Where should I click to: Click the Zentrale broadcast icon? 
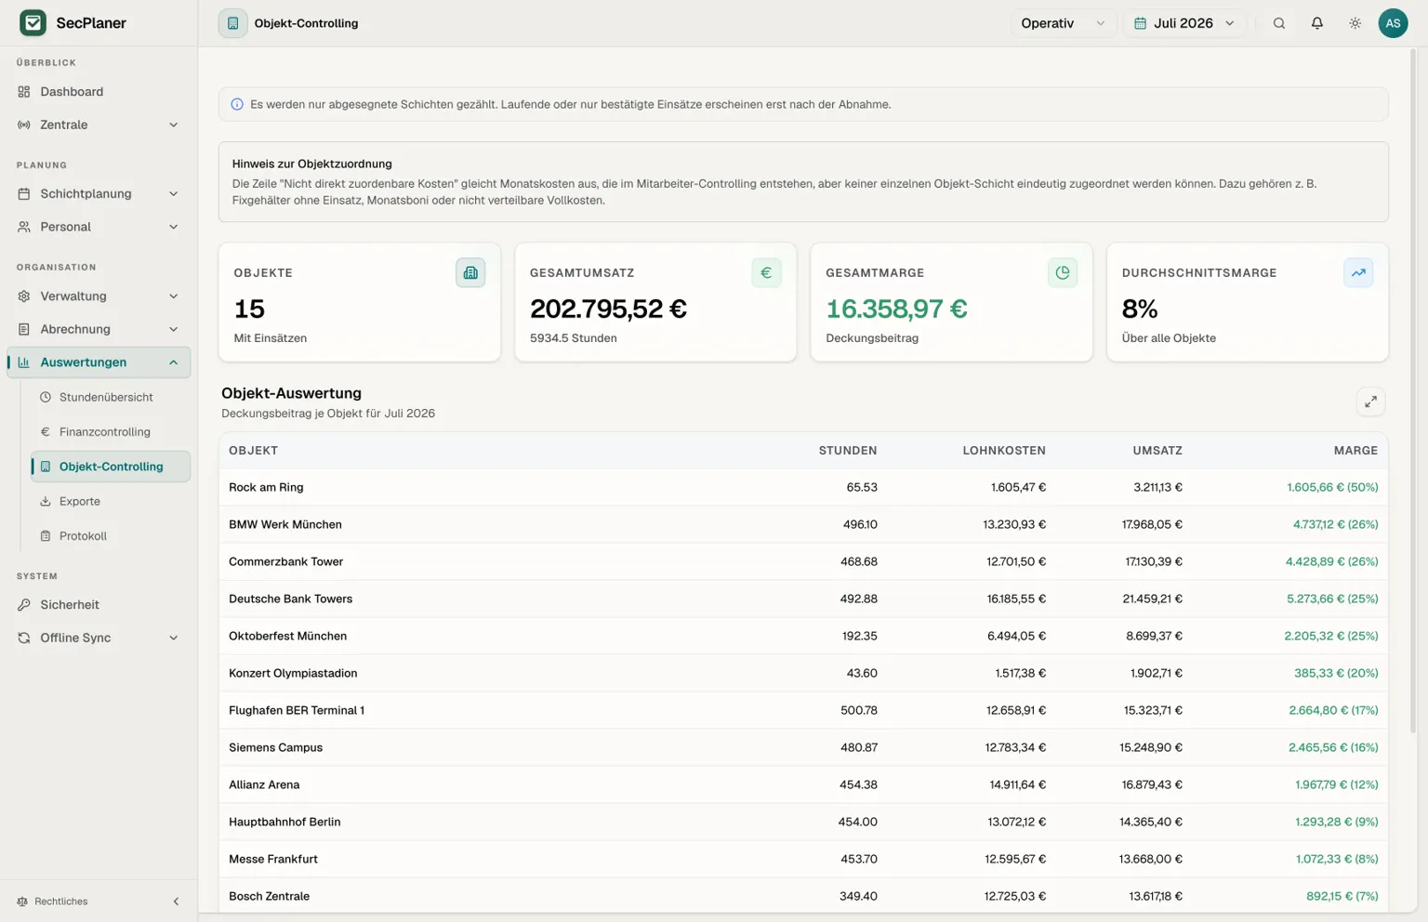[24, 125]
